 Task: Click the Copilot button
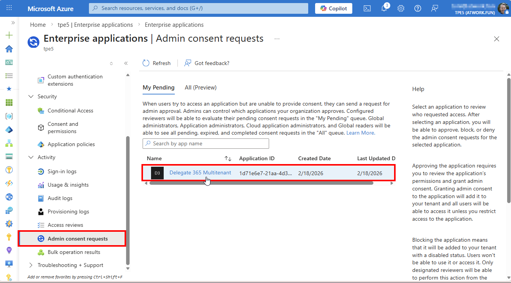pyautogui.click(x=334, y=8)
